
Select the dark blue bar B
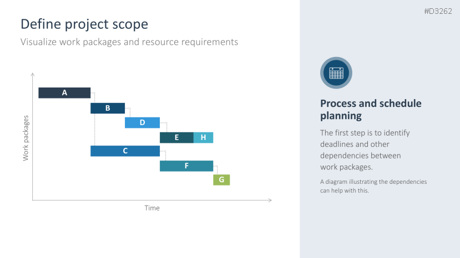108,108
